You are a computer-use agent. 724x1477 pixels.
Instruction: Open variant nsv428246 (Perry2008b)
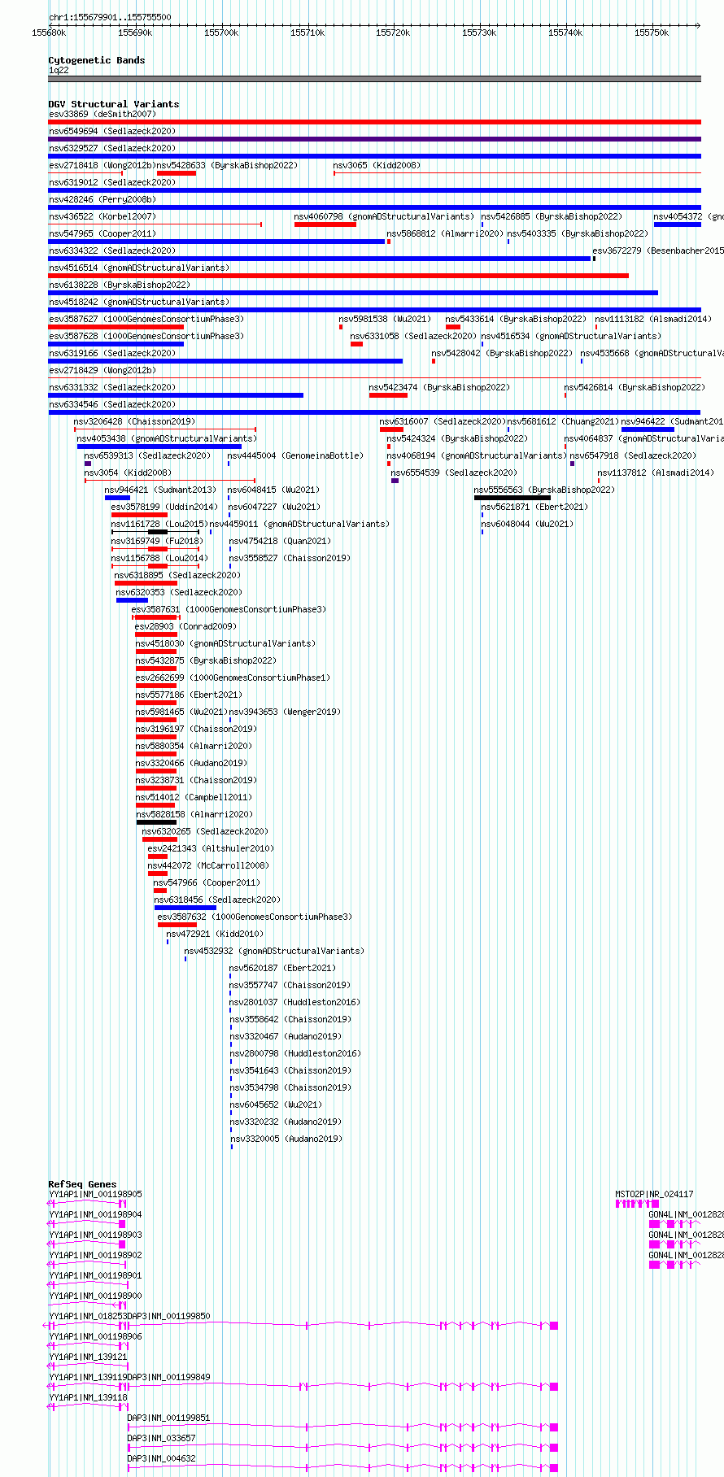pos(102,199)
